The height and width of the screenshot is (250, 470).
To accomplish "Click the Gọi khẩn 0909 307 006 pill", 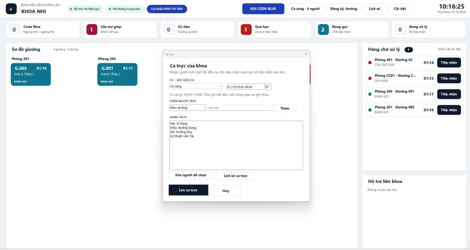I will (x=167, y=9).
